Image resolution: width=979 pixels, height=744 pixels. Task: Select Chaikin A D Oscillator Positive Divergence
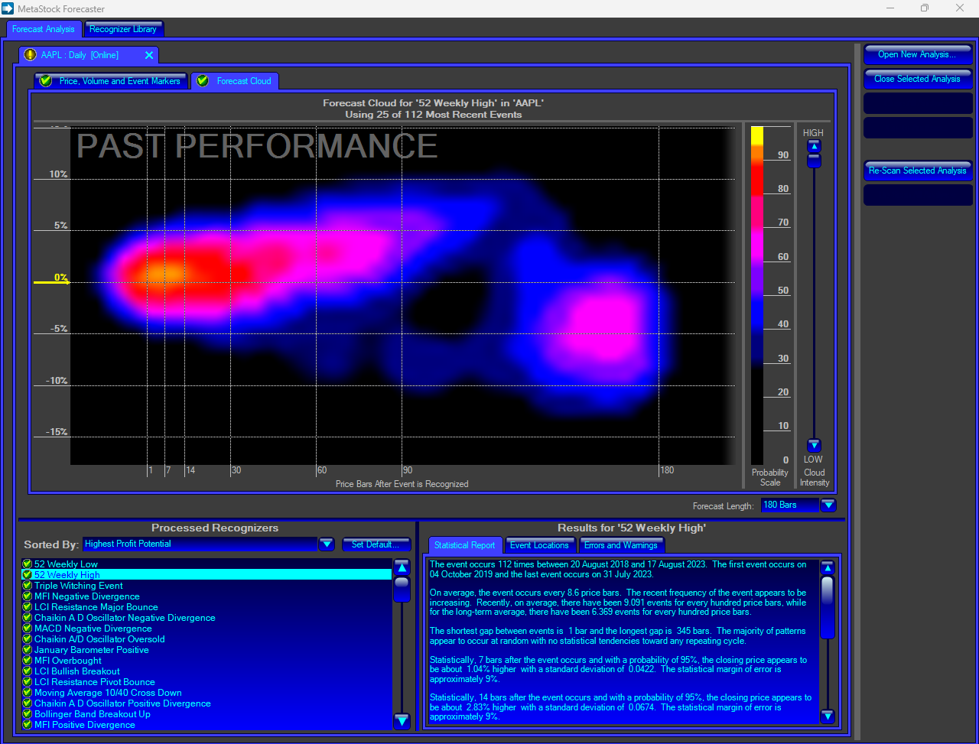point(207,703)
